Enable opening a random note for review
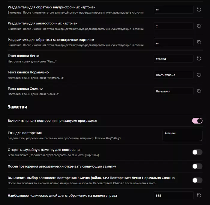The height and width of the screenshot is (205, 210). [197, 152]
